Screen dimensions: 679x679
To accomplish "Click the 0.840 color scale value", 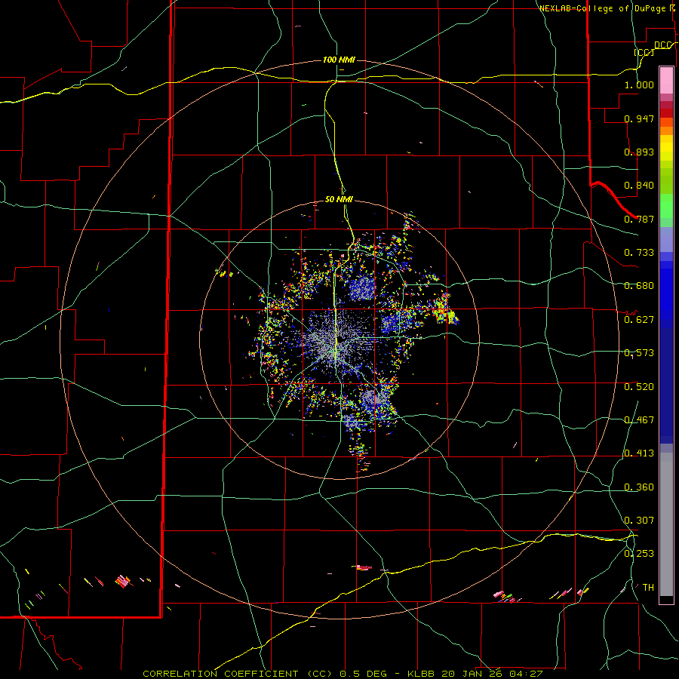I will [x=639, y=186].
